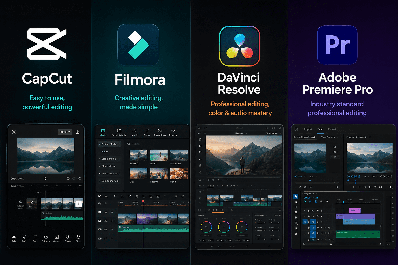Screen dimensions: 398x265
Task: Select the Edit scissors tool in CapCut
Action: pyautogui.click(x=14, y=238)
